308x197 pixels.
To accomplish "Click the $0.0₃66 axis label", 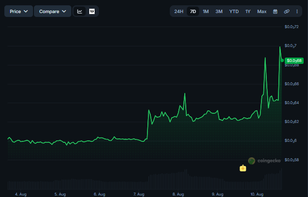I will [292, 84].
